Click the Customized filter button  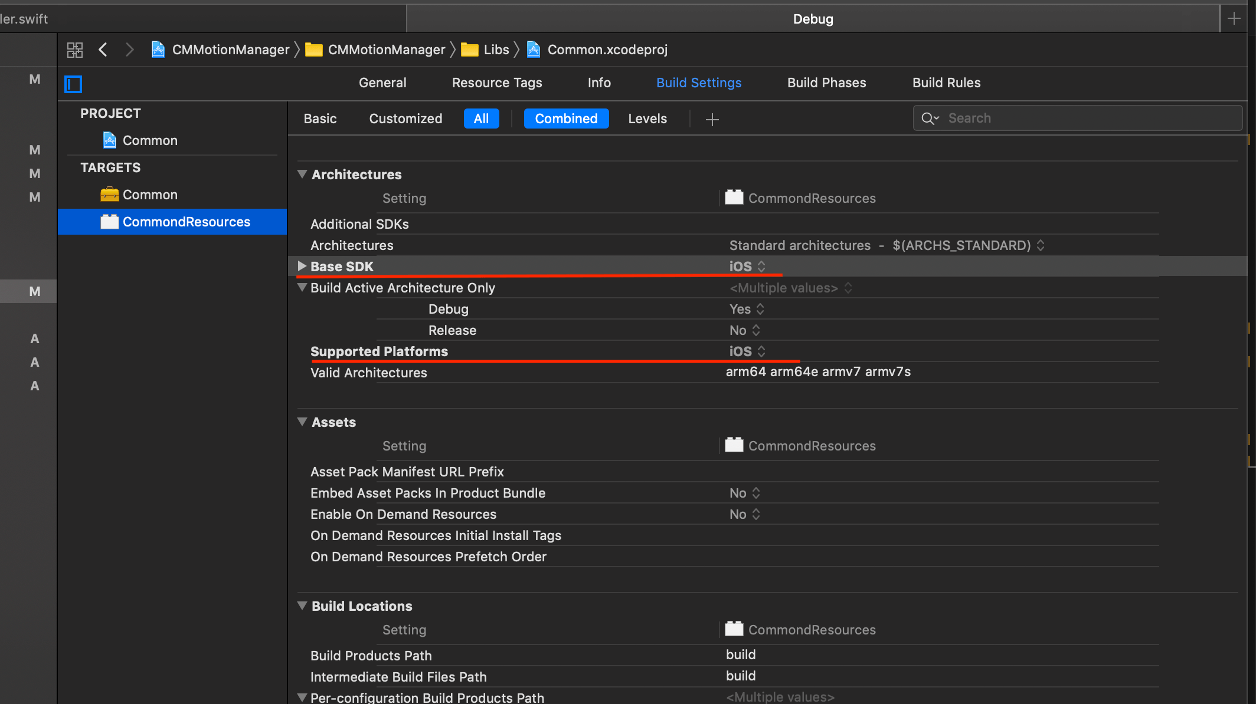point(405,118)
